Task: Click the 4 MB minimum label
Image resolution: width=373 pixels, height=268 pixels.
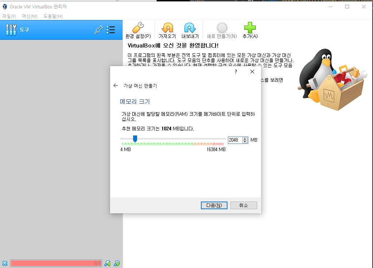Action: (x=125, y=150)
